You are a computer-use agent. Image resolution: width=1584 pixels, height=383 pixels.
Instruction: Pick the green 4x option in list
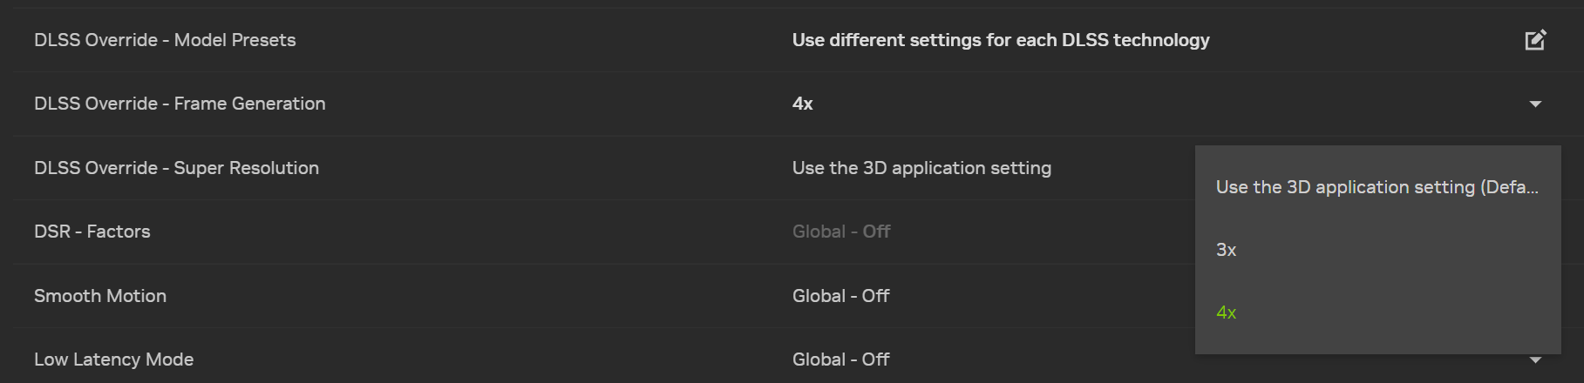(x=1226, y=312)
